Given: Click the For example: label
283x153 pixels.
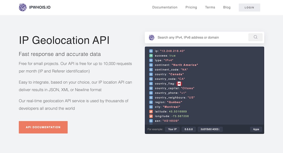Looking at the screenshot, I should pos(155,129).
